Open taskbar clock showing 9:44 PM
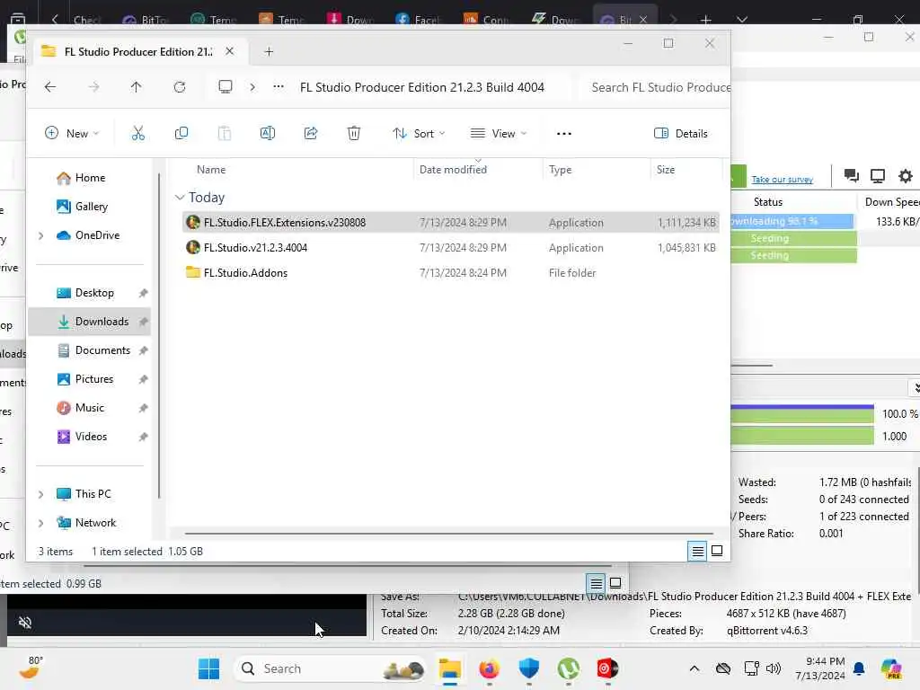Screen dimensions: 920x690 820,668
